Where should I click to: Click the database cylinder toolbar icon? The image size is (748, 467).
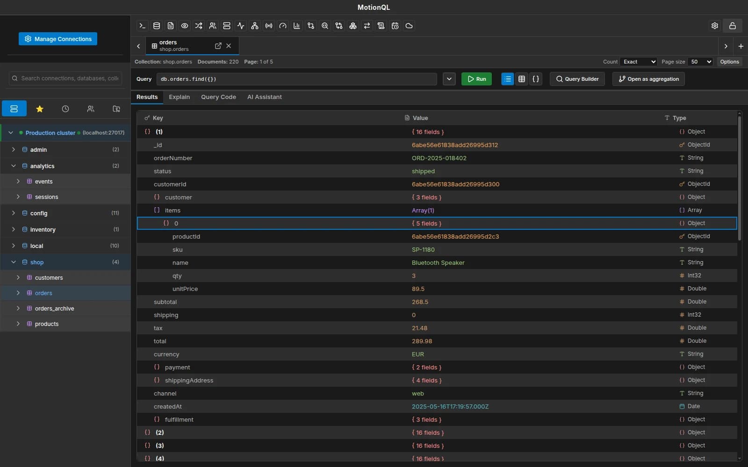point(157,26)
